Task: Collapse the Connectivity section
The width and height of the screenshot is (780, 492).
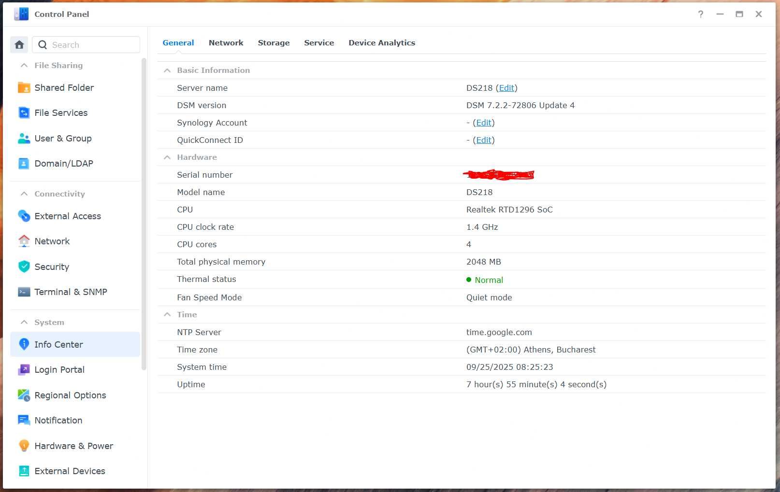Action: point(24,194)
